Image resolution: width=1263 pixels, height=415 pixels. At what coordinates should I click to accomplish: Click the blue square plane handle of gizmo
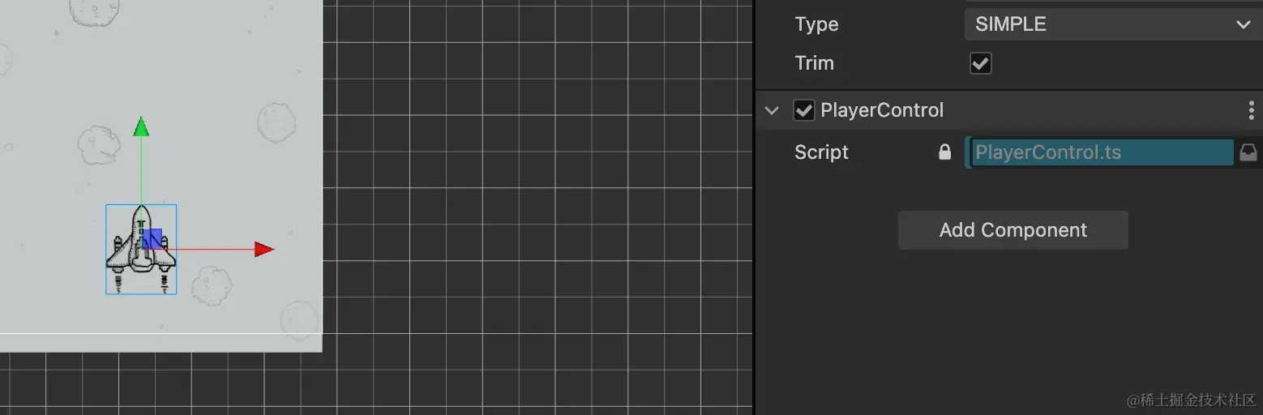152,238
